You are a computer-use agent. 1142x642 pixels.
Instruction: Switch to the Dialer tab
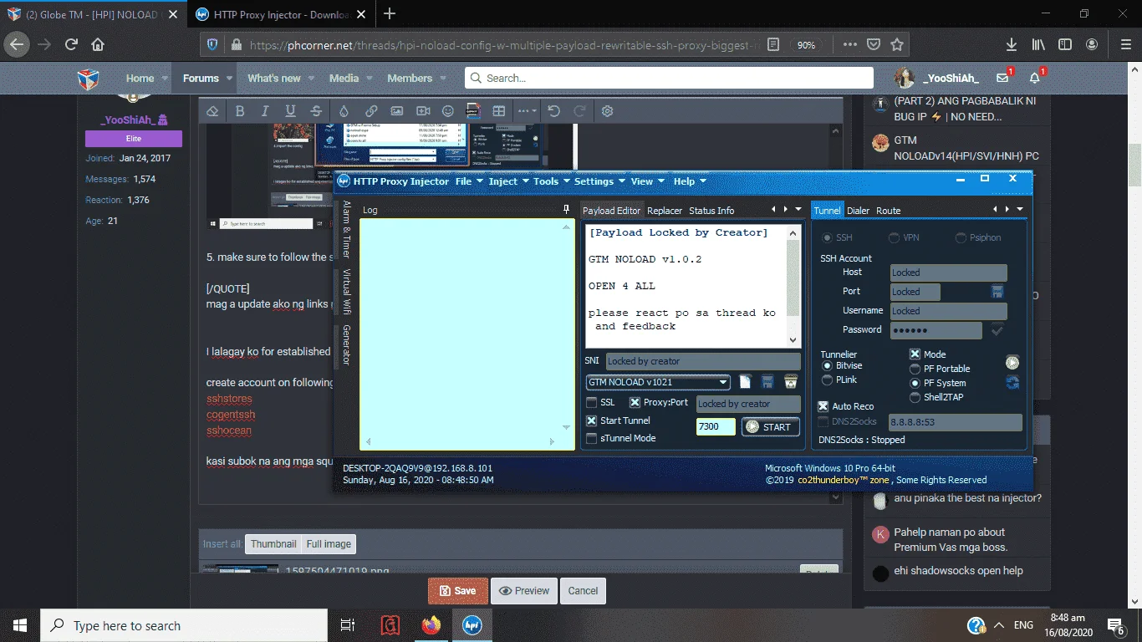coord(858,211)
